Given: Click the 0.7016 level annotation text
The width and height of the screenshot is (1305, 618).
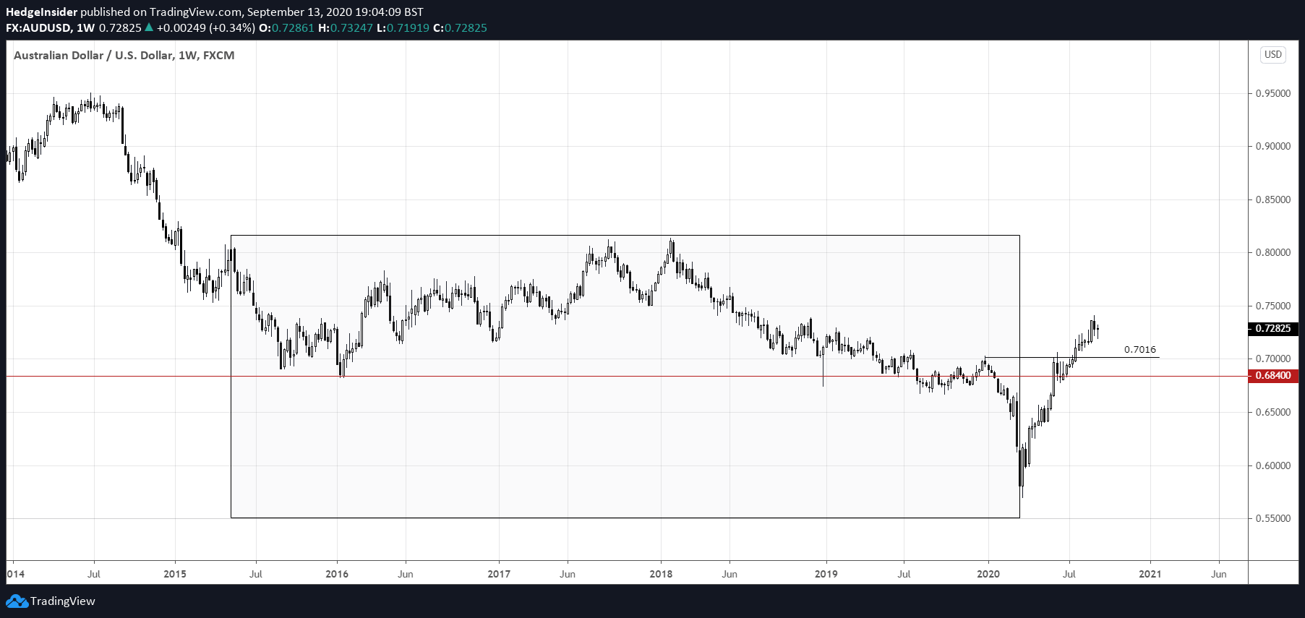Looking at the screenshot, I should tap(1140, 350).
